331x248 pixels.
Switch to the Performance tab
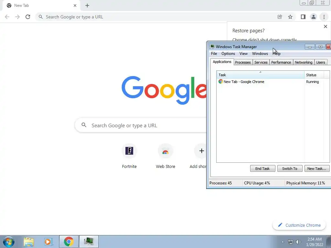click(x=281, y=62)
